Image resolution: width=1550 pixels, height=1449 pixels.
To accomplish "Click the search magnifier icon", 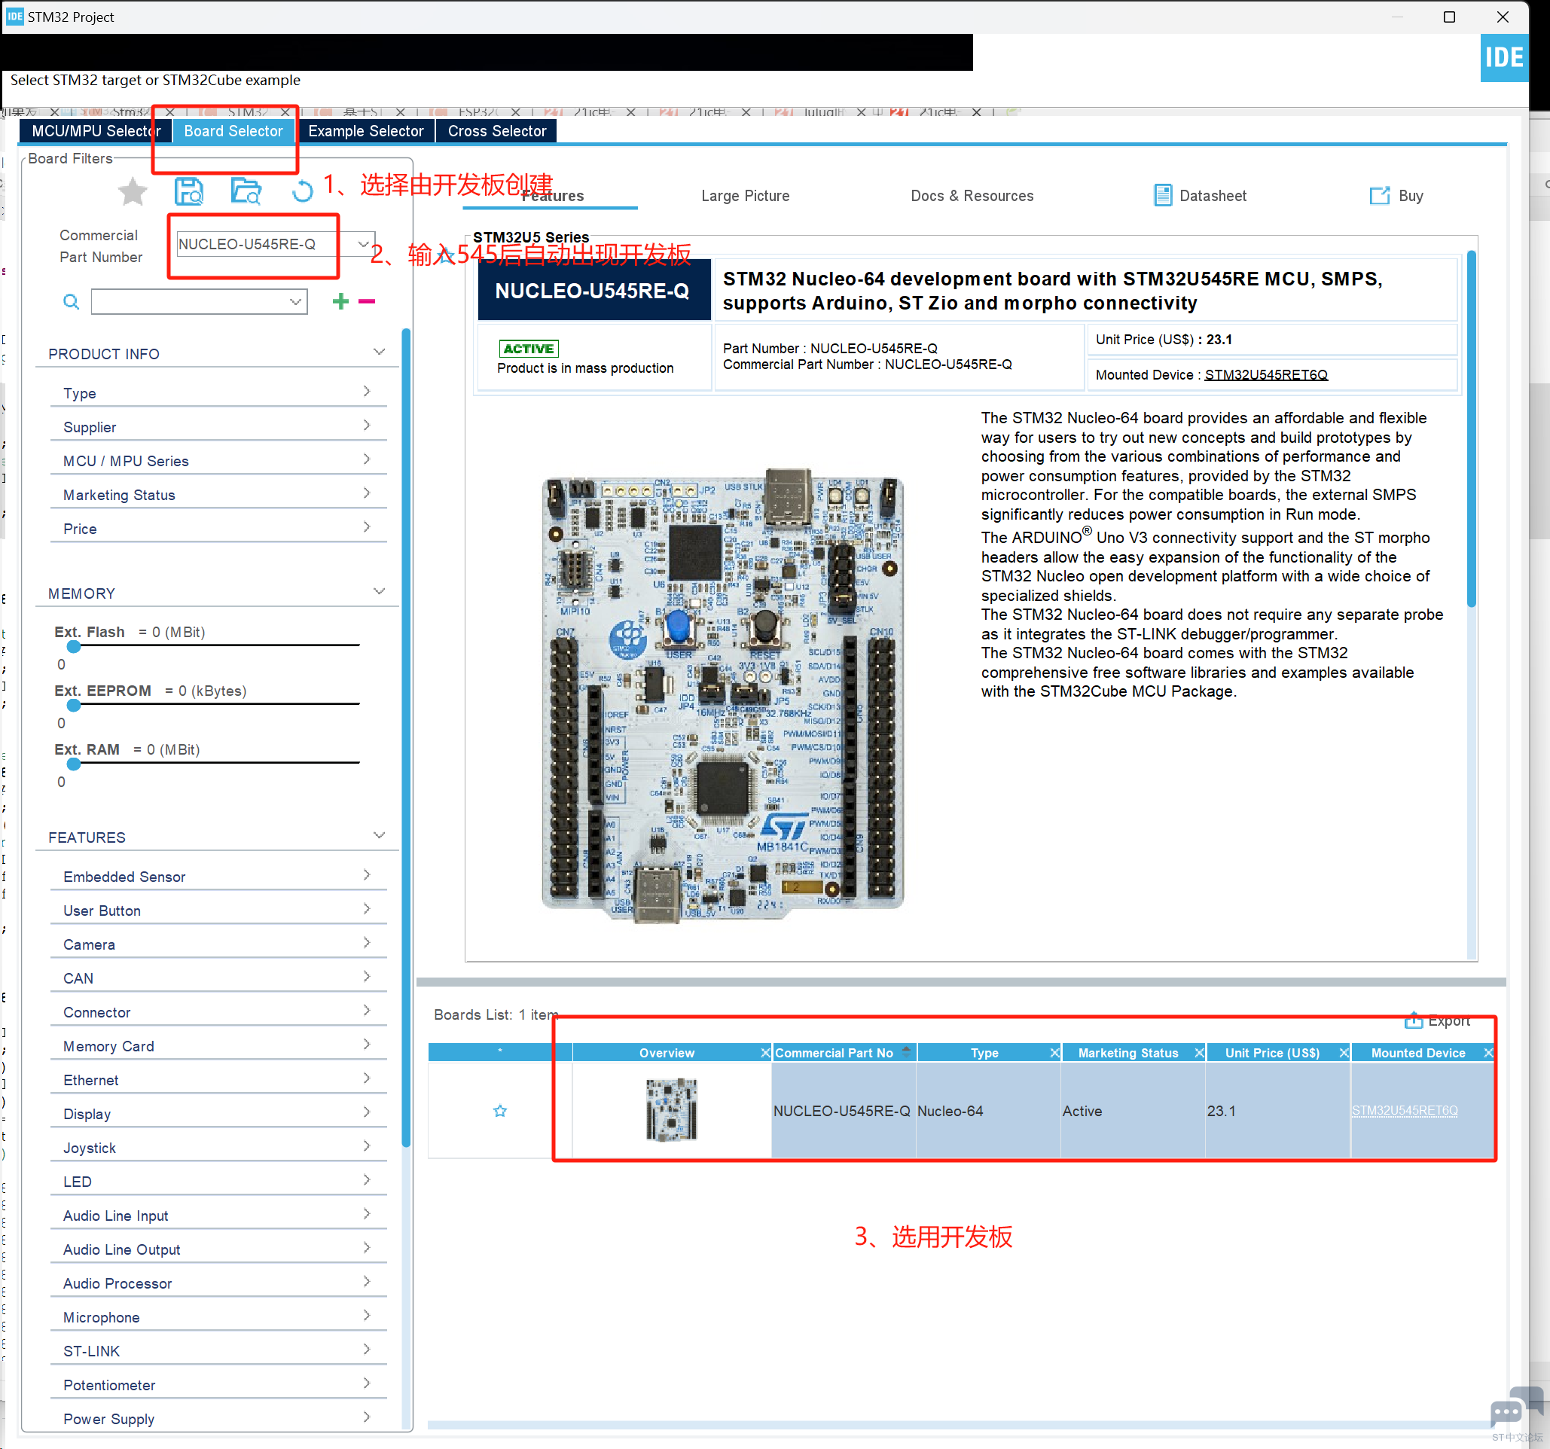I will point(71,302).
